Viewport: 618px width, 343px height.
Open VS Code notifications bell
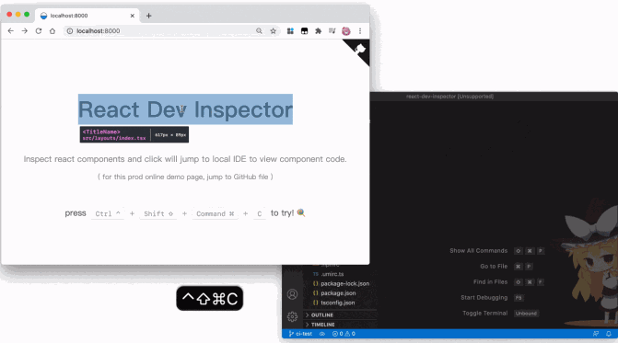point(609,334)
